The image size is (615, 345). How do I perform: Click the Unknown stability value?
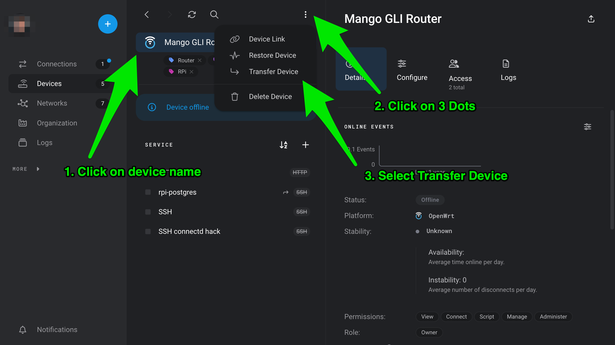coord(439,231)
